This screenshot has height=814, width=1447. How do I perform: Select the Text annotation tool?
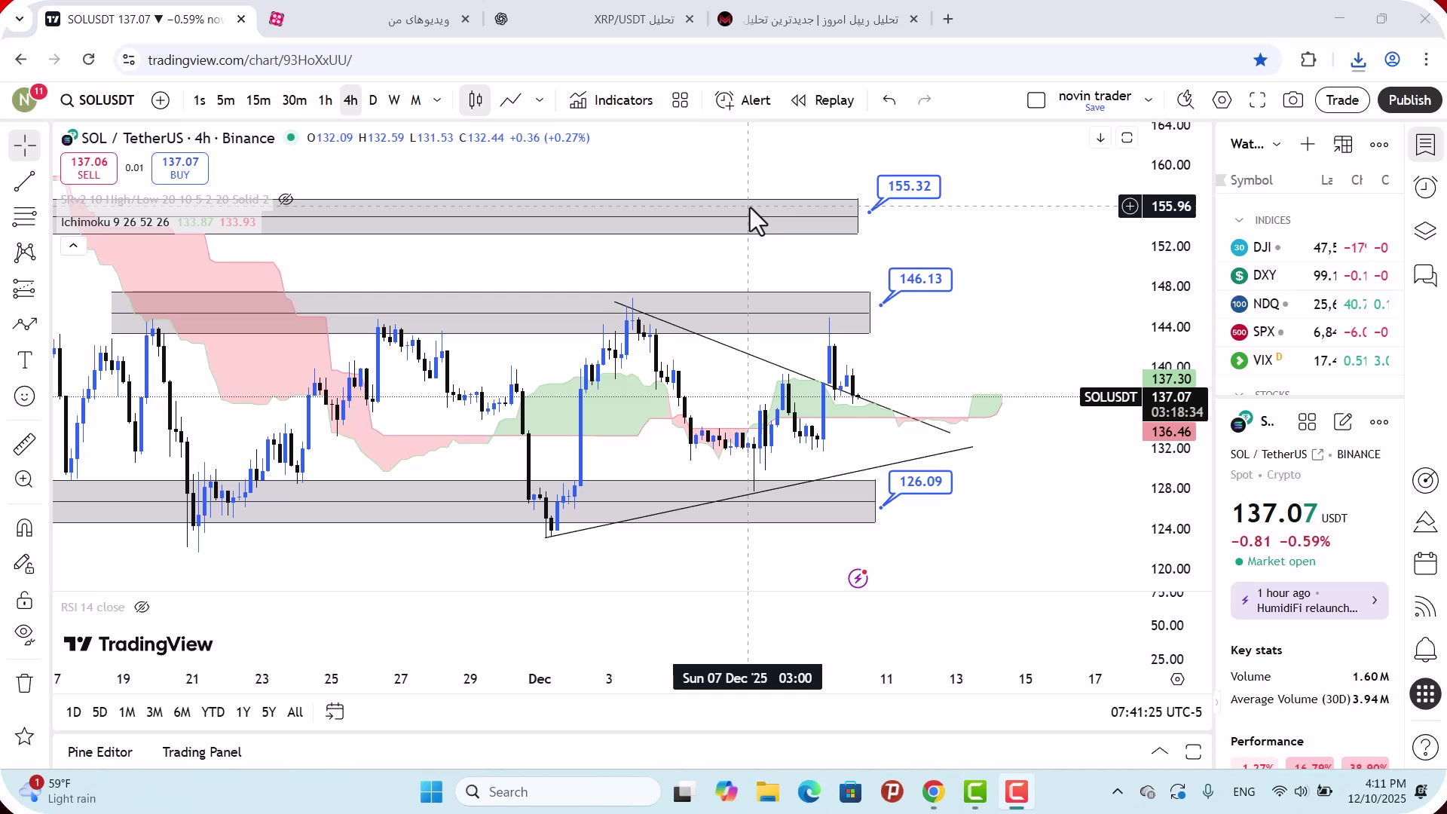[x=25, y=360]
